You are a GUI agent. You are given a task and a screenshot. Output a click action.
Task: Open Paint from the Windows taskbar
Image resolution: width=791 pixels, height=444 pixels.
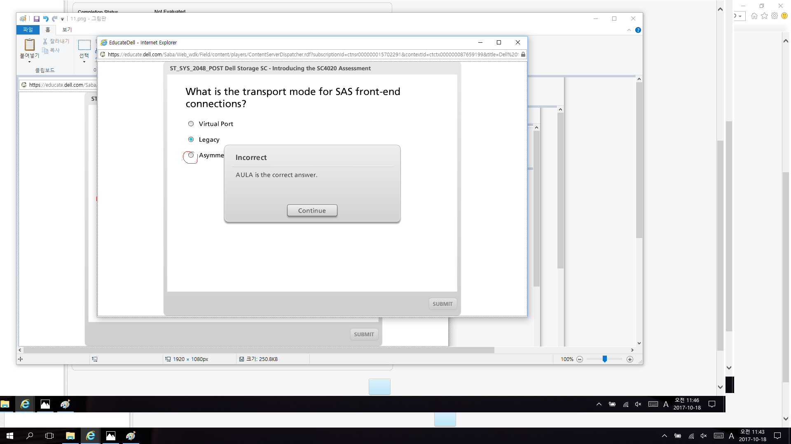131,436
